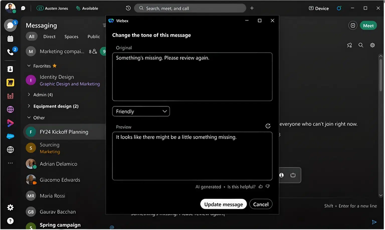The height and width of the screenshot is (230, 385).
Task: Click the Update message button
Action: (x=223, y=204)
